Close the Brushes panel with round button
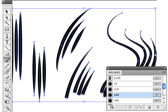 [108, 68]
